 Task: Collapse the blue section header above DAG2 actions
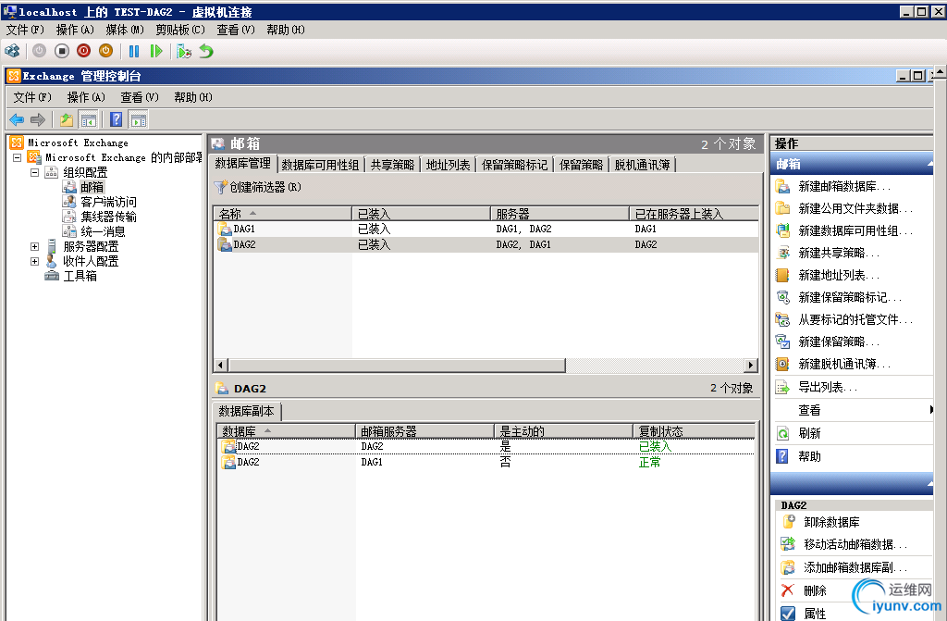pyautogui.click(x=929, y=484)
